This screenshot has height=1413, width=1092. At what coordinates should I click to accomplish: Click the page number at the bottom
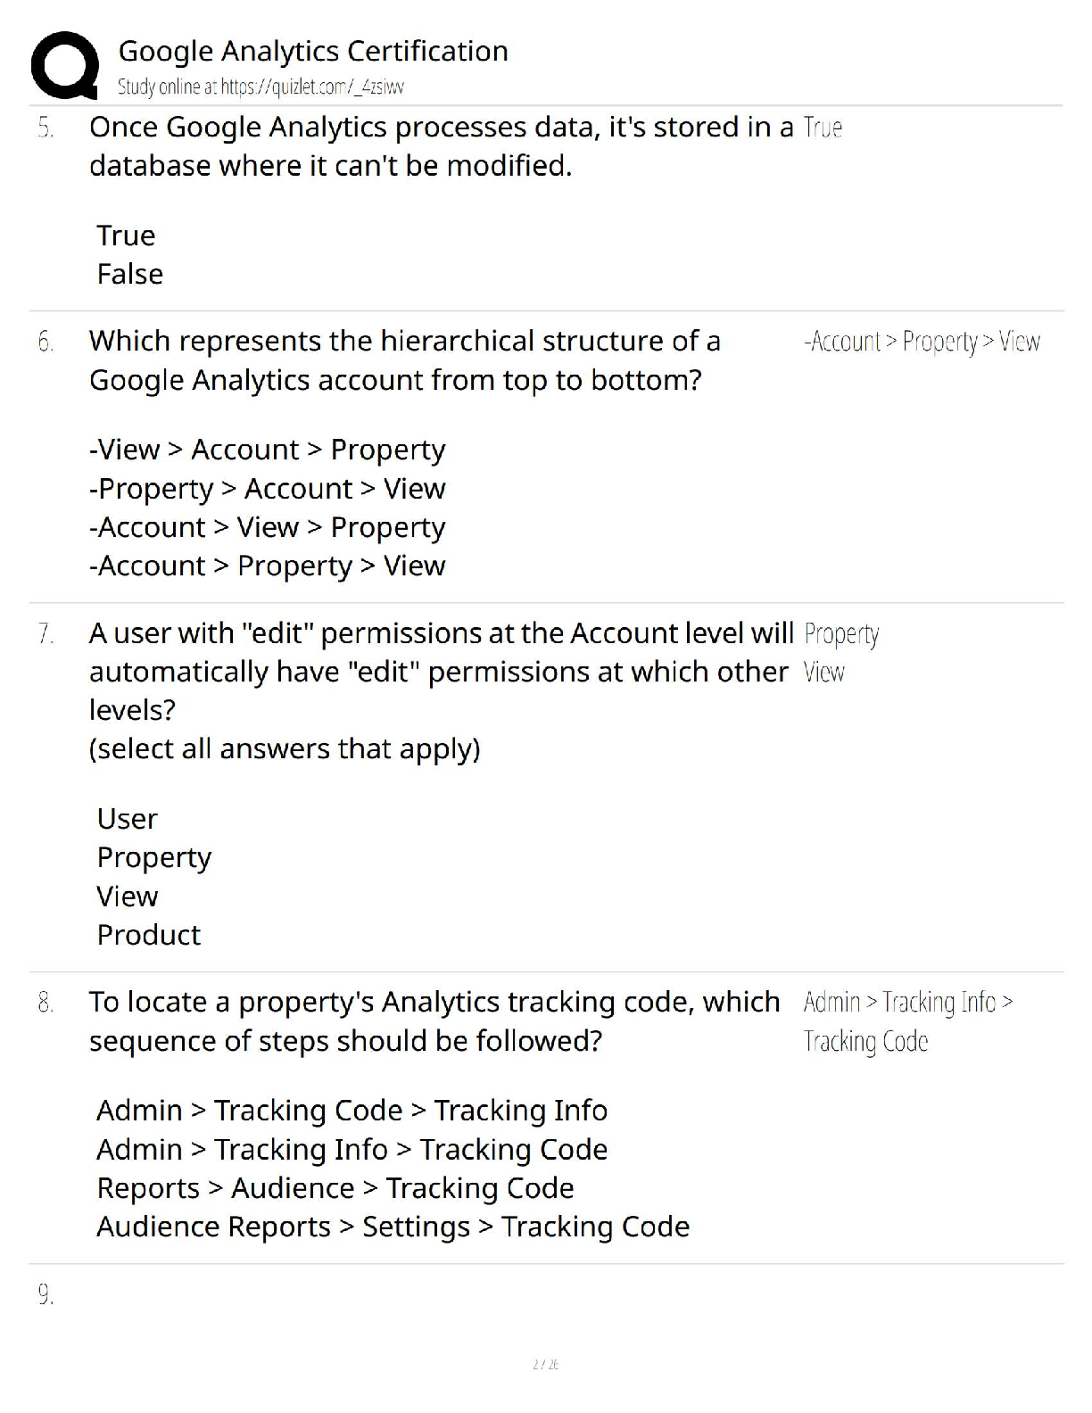point(545,1364)
